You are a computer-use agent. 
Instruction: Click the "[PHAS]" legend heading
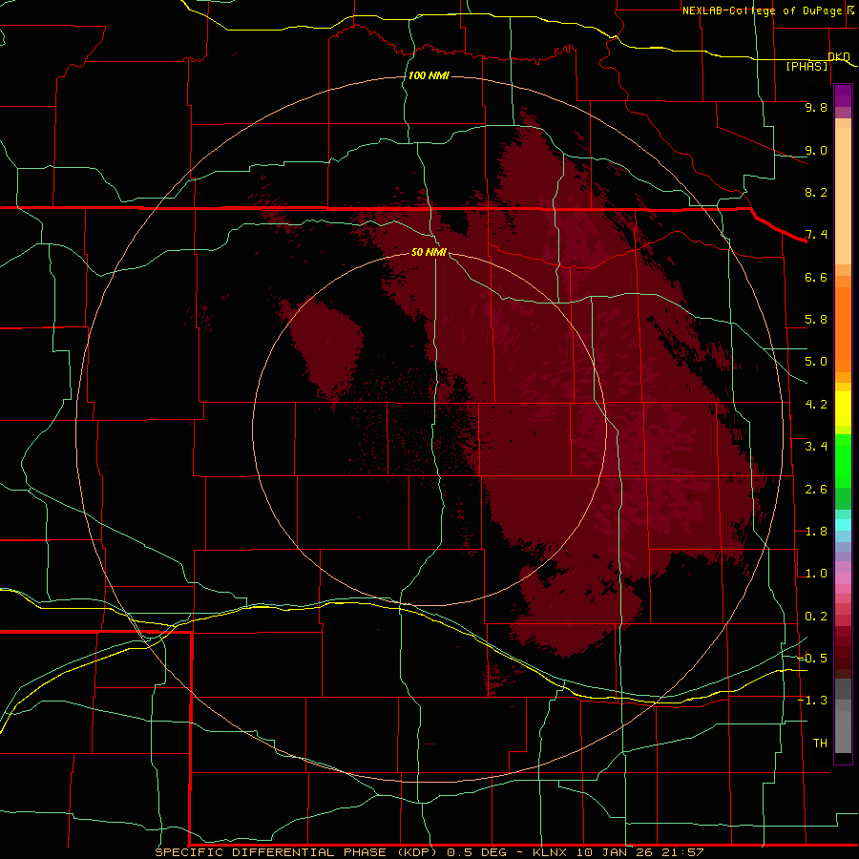(x=807, y=67)
